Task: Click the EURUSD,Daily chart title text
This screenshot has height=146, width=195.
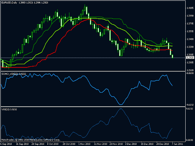Action: point(9,3)
